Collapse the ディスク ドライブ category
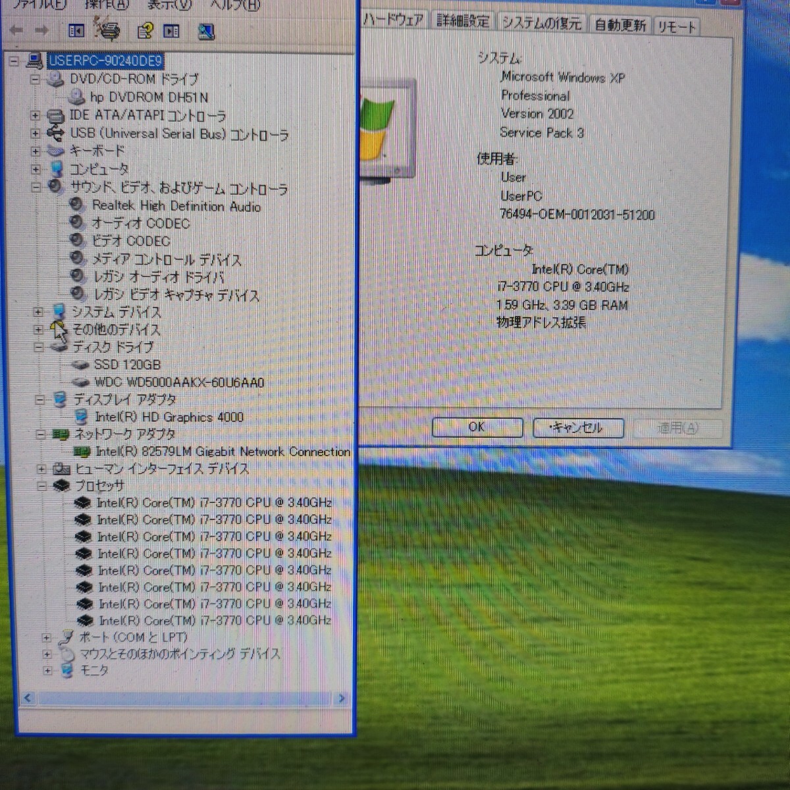 point(38,347)
